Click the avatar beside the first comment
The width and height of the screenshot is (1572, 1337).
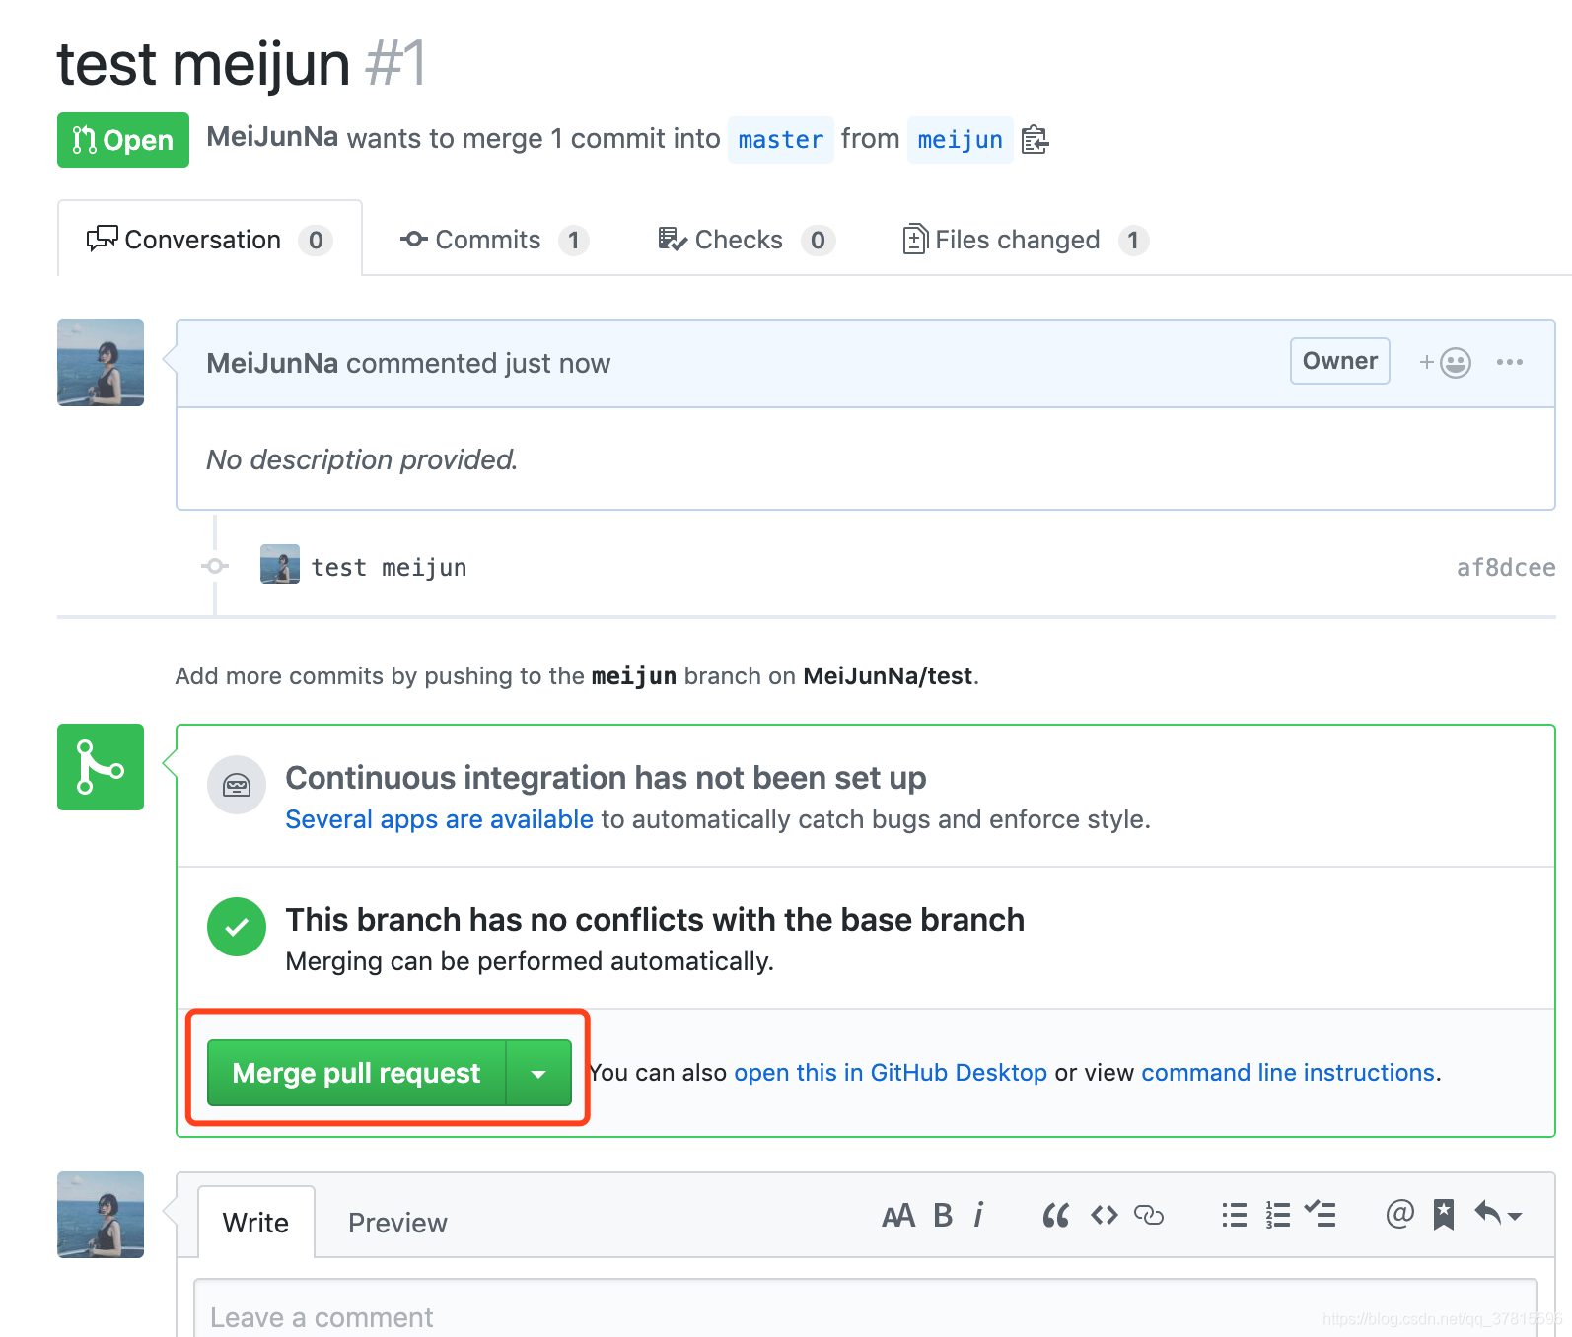point(101,363)
